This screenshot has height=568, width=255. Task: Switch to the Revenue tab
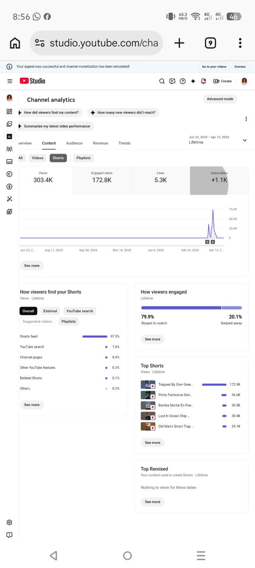[x=100, y=143]
